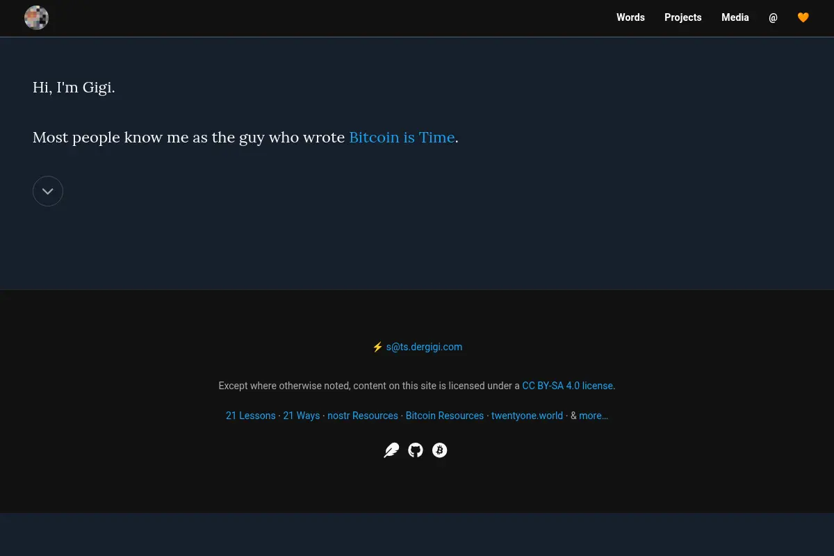Click the feather icon in footer
The image size is (834, 556).
pos(391,450)
